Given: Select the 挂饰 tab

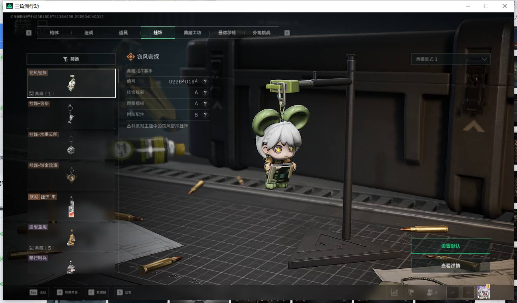Looking at the screenshot, I should coord(158,33).
